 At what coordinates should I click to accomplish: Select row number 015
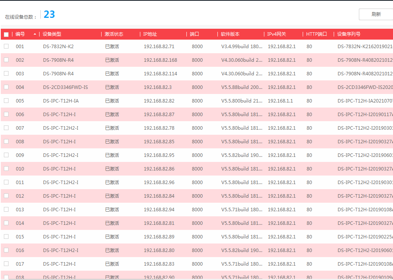click(x=20, y=237)
